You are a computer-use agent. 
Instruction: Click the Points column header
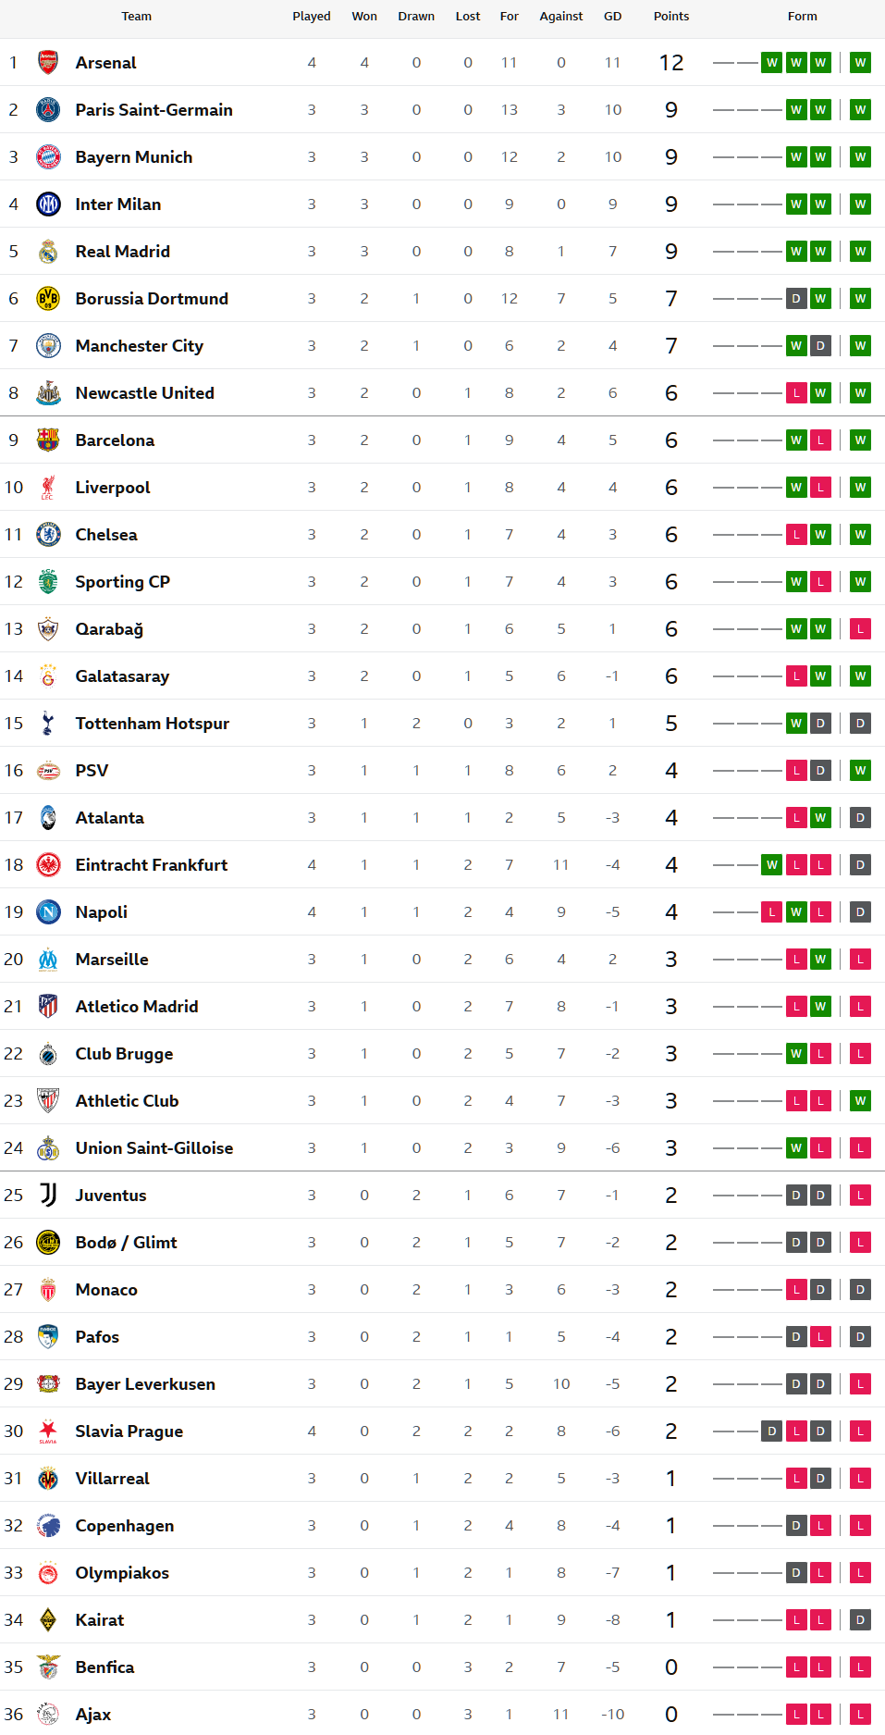670,17
